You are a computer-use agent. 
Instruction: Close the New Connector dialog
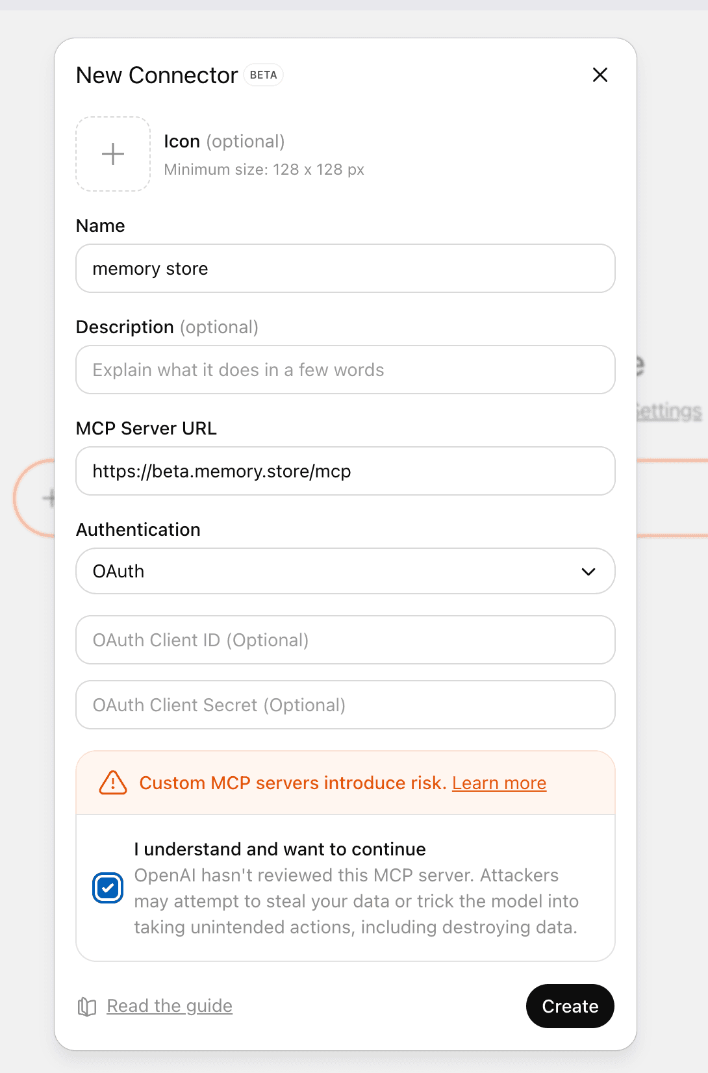(x=600, y=75)
